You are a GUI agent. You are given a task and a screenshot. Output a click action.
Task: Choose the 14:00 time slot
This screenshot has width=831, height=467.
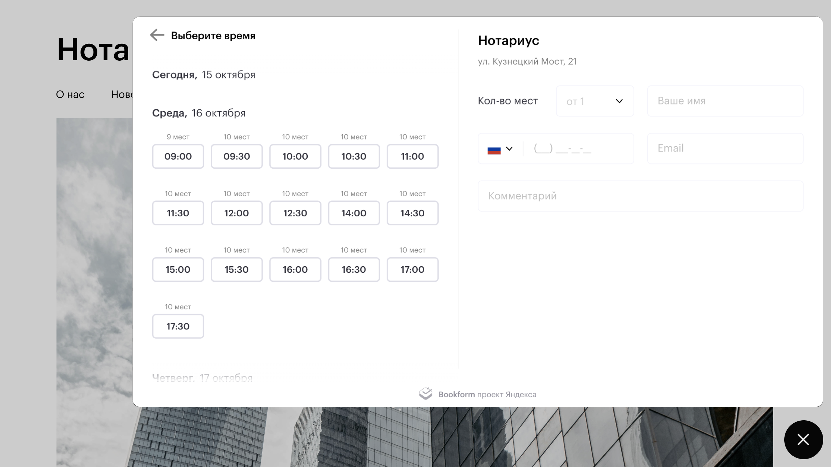click(354, 213)
